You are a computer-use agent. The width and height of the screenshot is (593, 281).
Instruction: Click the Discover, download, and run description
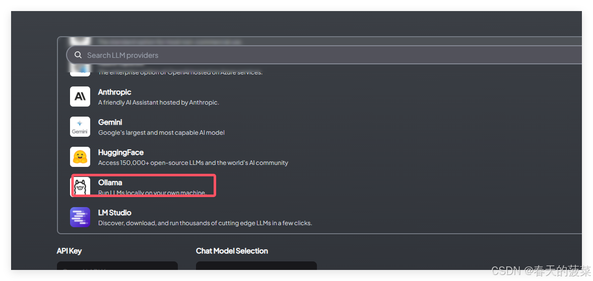tap(205, 223)
